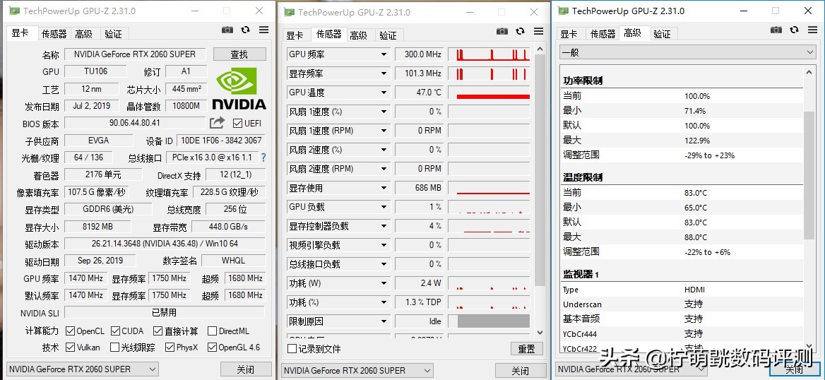The width and height of the screenshot is (825, 380).
Task: Open the GPU 频率 sensor dropdown
Action: click(x=384, y=54)
